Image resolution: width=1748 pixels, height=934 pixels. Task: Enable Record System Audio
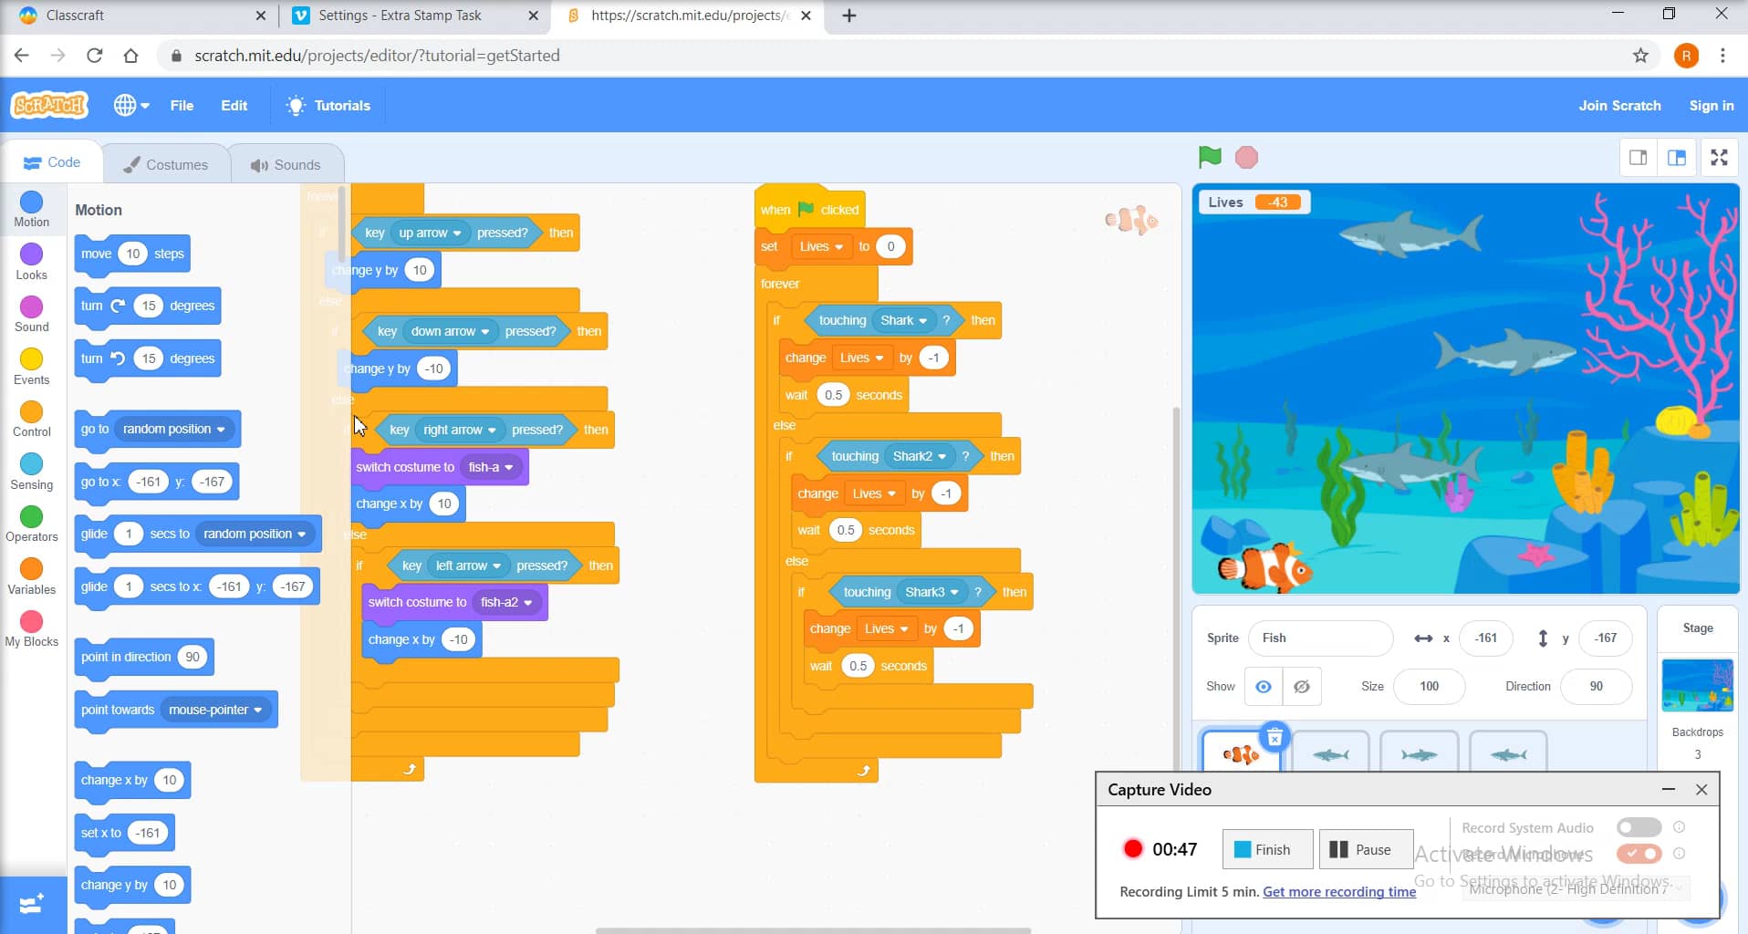tap(1639, 826)
